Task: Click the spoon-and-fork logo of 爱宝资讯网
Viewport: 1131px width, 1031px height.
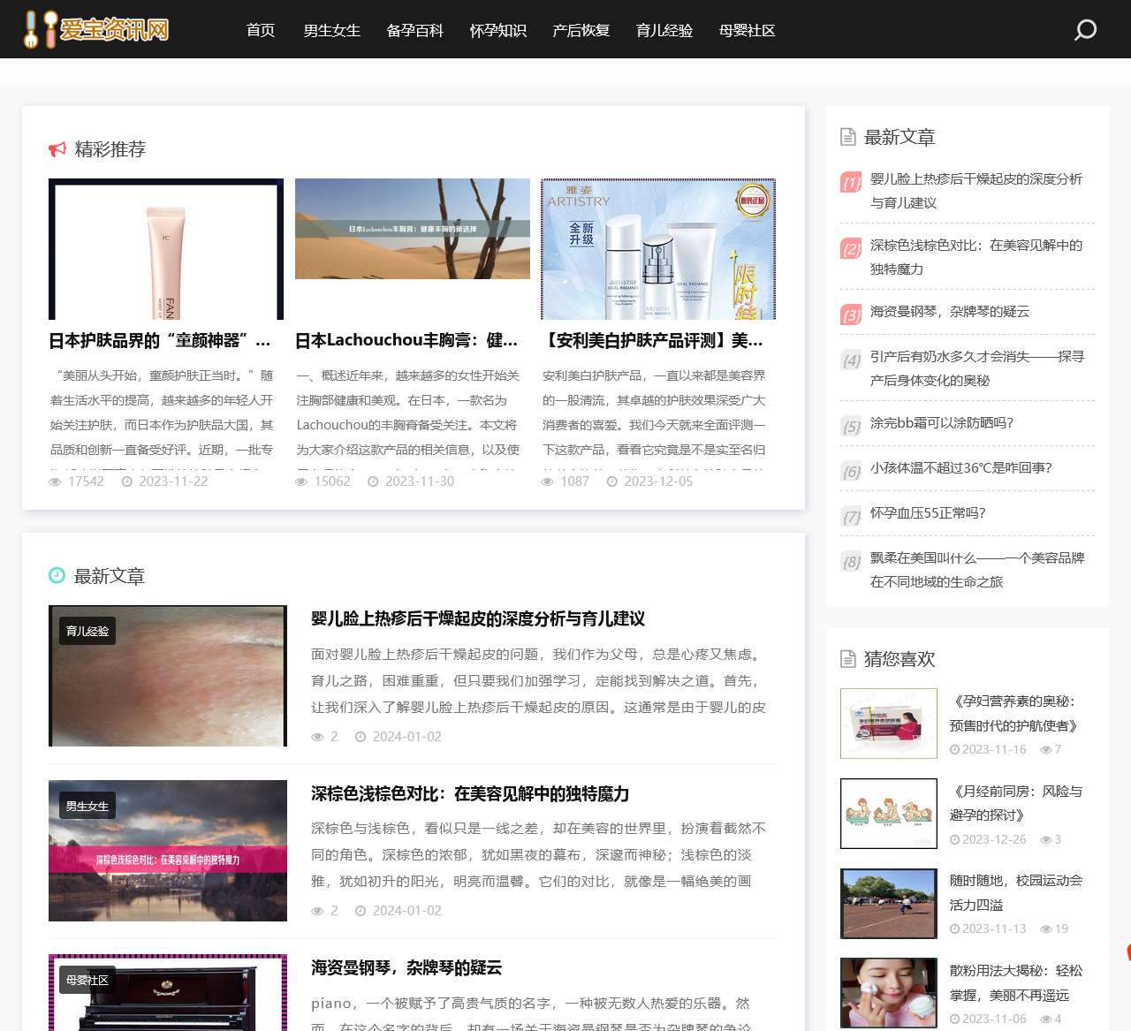Action: pos(39,27)
